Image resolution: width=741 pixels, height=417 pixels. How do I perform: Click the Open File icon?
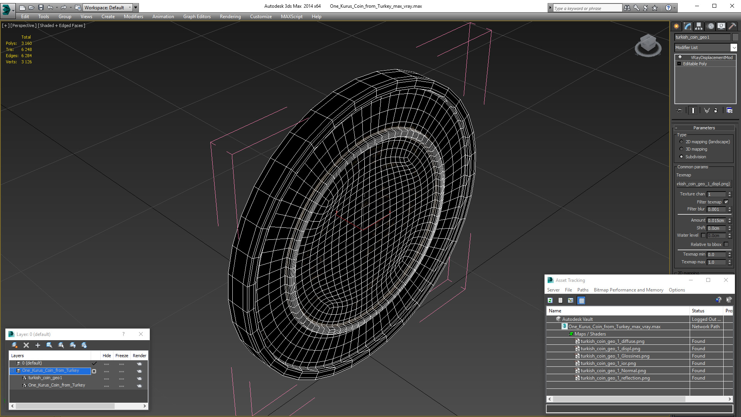(x=32, y=7)
